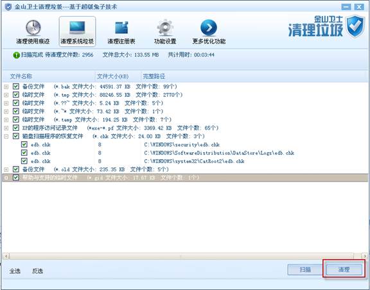370x290 pixels.
Task: Expand the XP的程序访问记录文件 group
Action: coord(6,128)
